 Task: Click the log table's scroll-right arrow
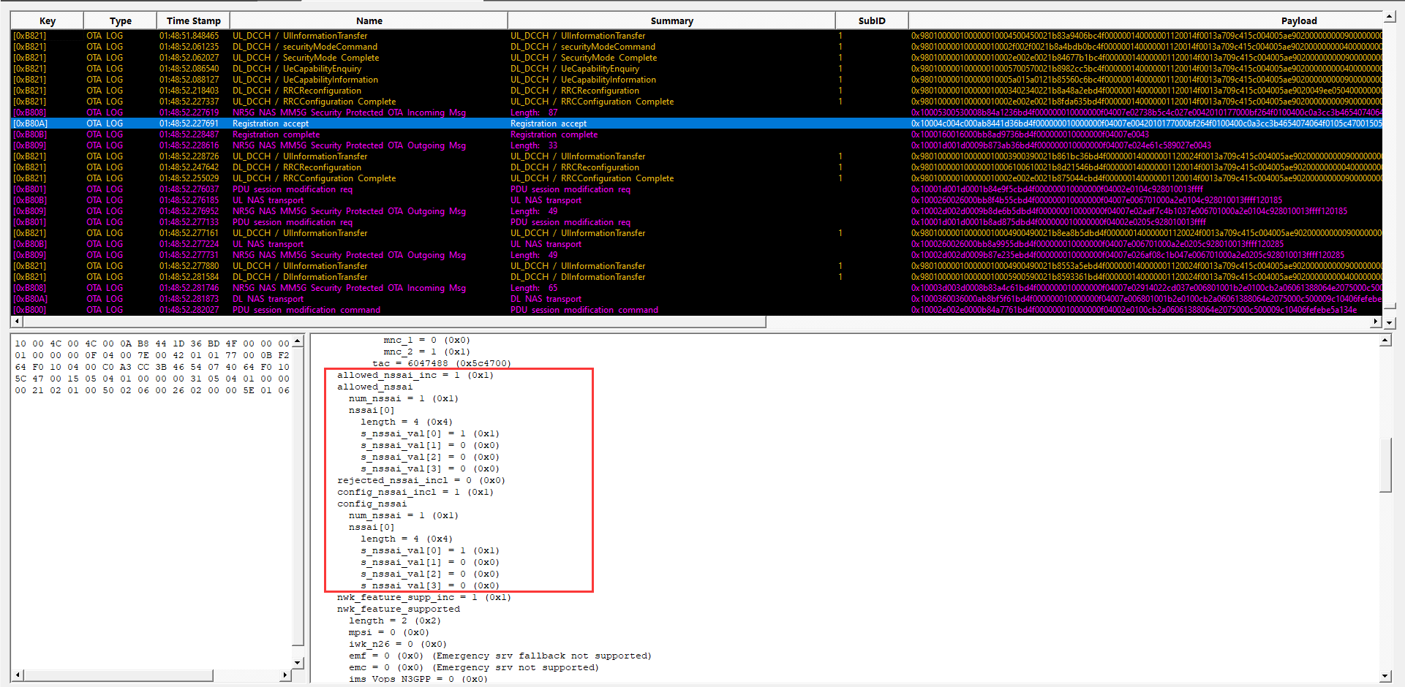[1376, 322]
